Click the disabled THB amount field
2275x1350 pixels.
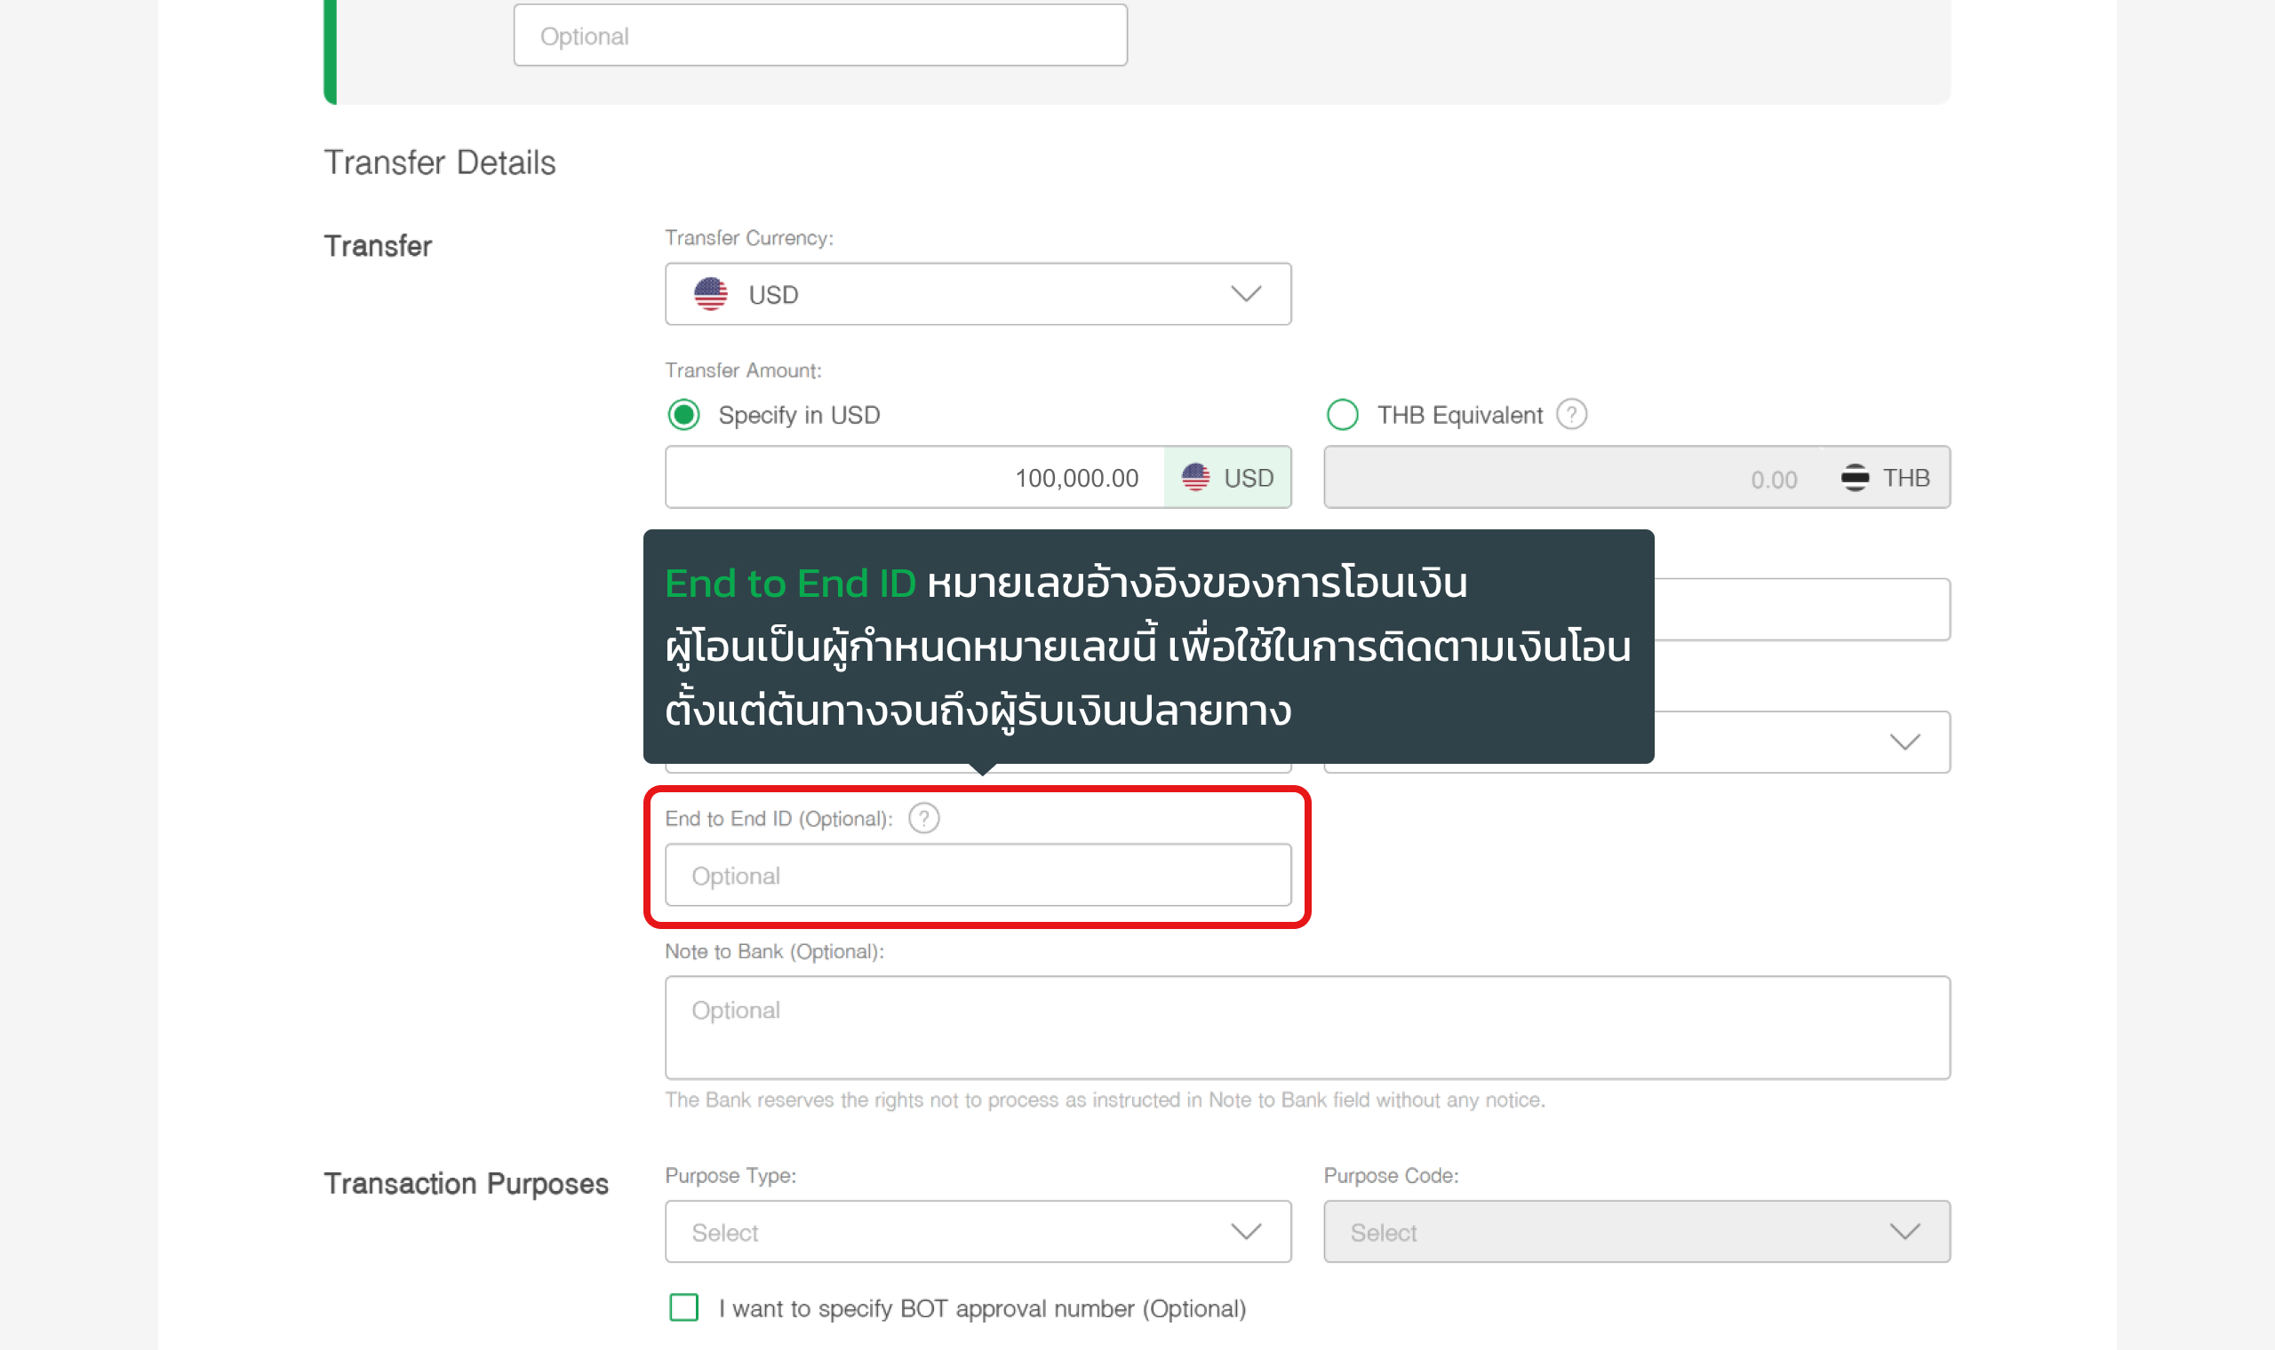coord(1636,478)
